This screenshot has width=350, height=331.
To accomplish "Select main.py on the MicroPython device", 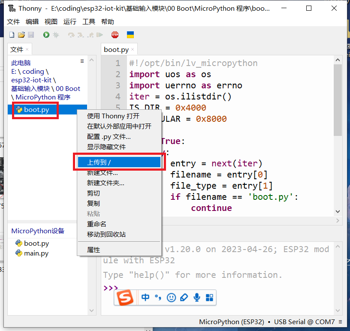I will (36, 253).
